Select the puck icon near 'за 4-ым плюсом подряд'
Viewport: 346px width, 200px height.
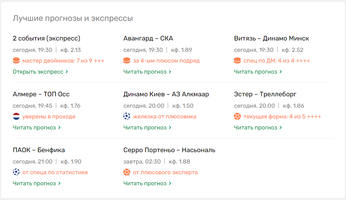click(127, 60)
